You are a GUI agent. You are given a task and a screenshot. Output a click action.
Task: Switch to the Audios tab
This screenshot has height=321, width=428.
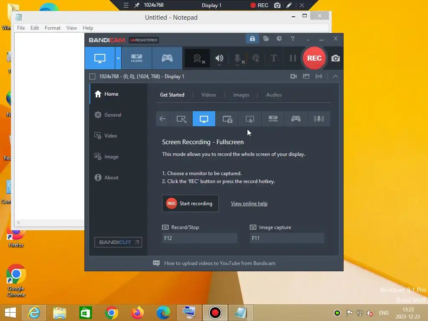274,95
